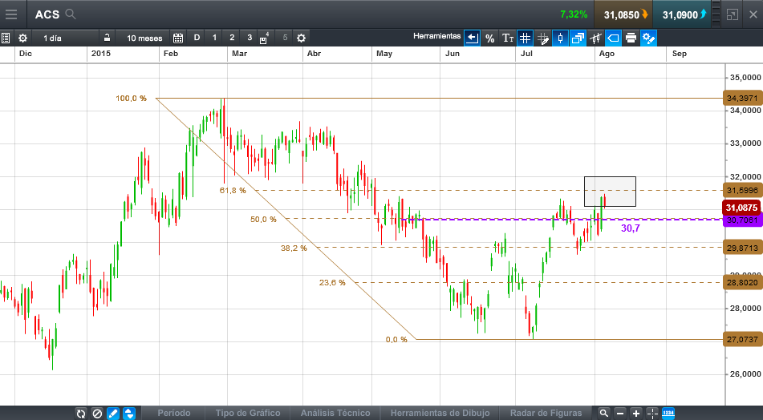Click the search magnifier next to ACS
This screenshot has height=420, width=763.
tap(71, 14)
